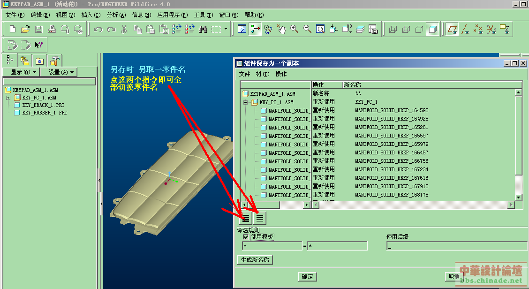
Task: Open the layers stack icon
Action: coord(360,29)
